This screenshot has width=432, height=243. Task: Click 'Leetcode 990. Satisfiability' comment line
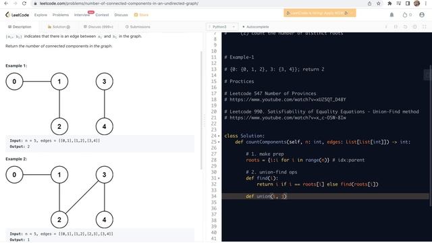coord(321,111)
